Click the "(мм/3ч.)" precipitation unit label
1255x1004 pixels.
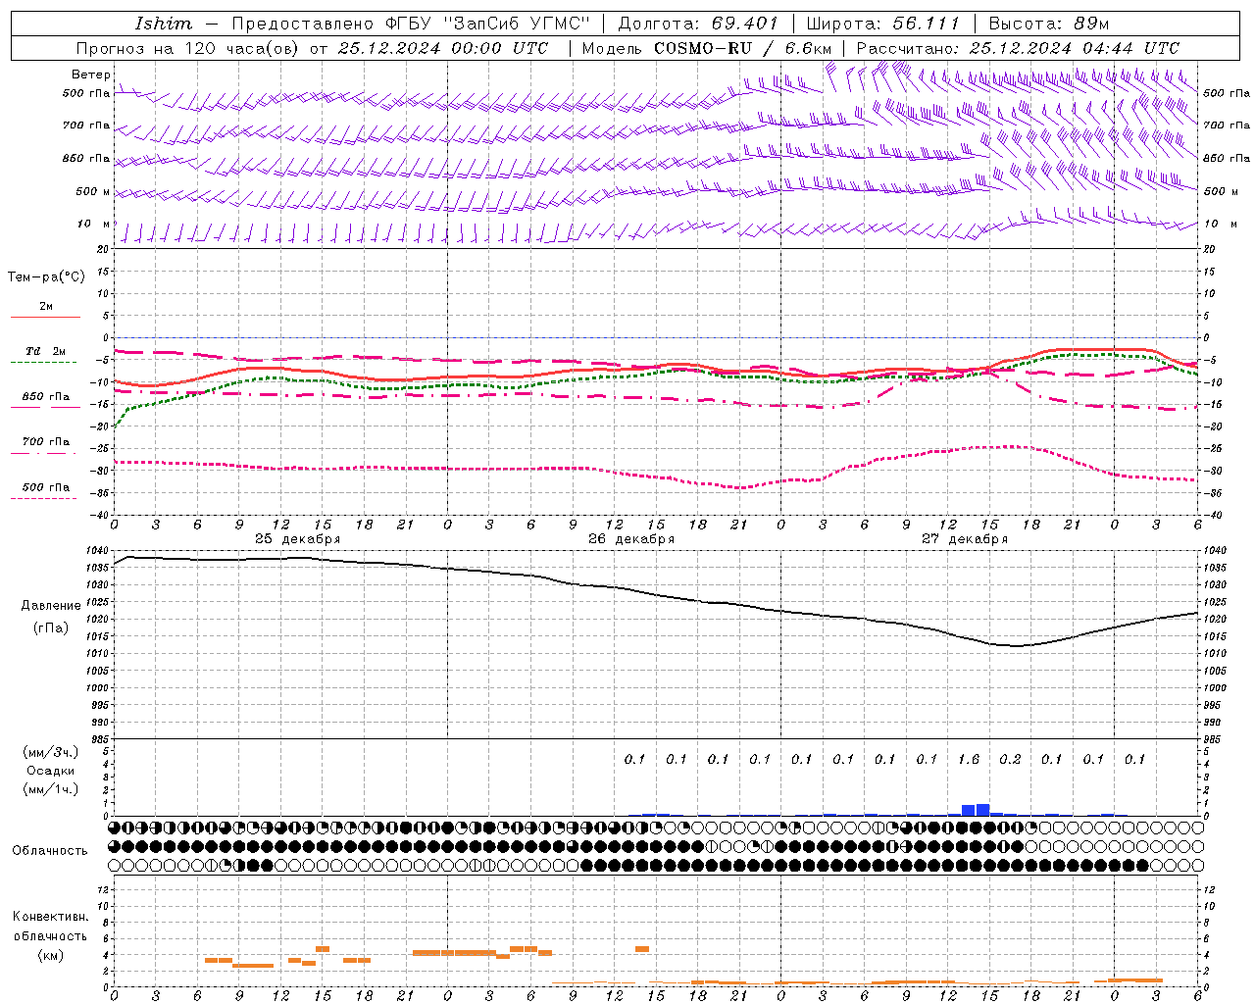tap(51, 752)
